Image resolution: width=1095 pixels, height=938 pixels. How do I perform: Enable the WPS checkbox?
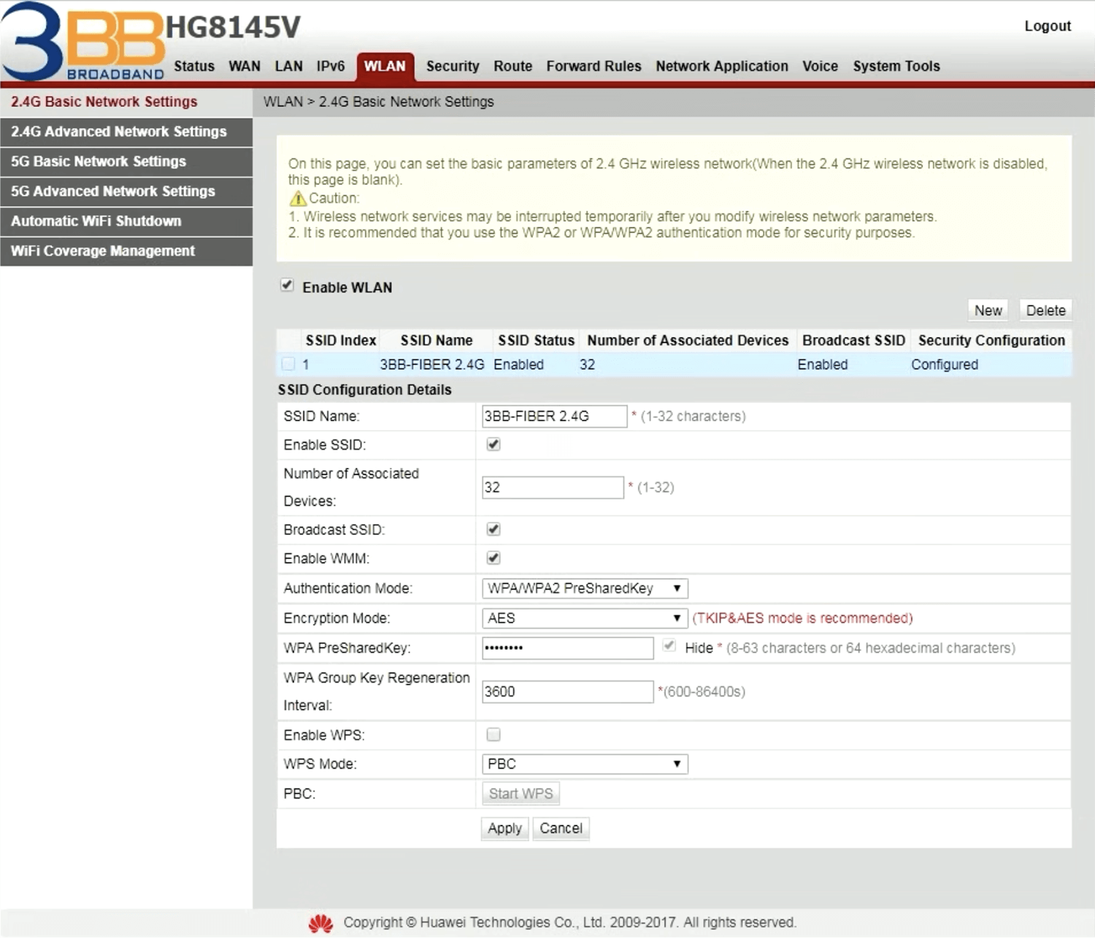click(493, 734)
